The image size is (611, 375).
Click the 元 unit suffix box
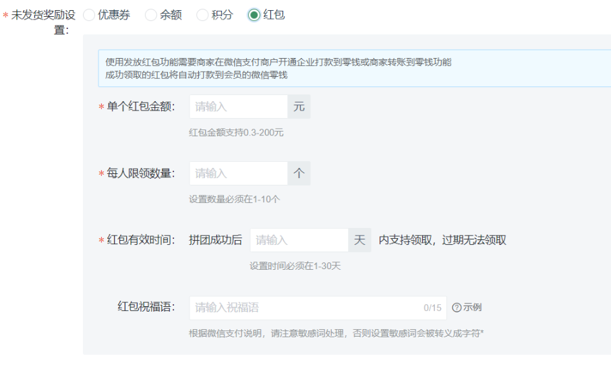pos(299,107)
